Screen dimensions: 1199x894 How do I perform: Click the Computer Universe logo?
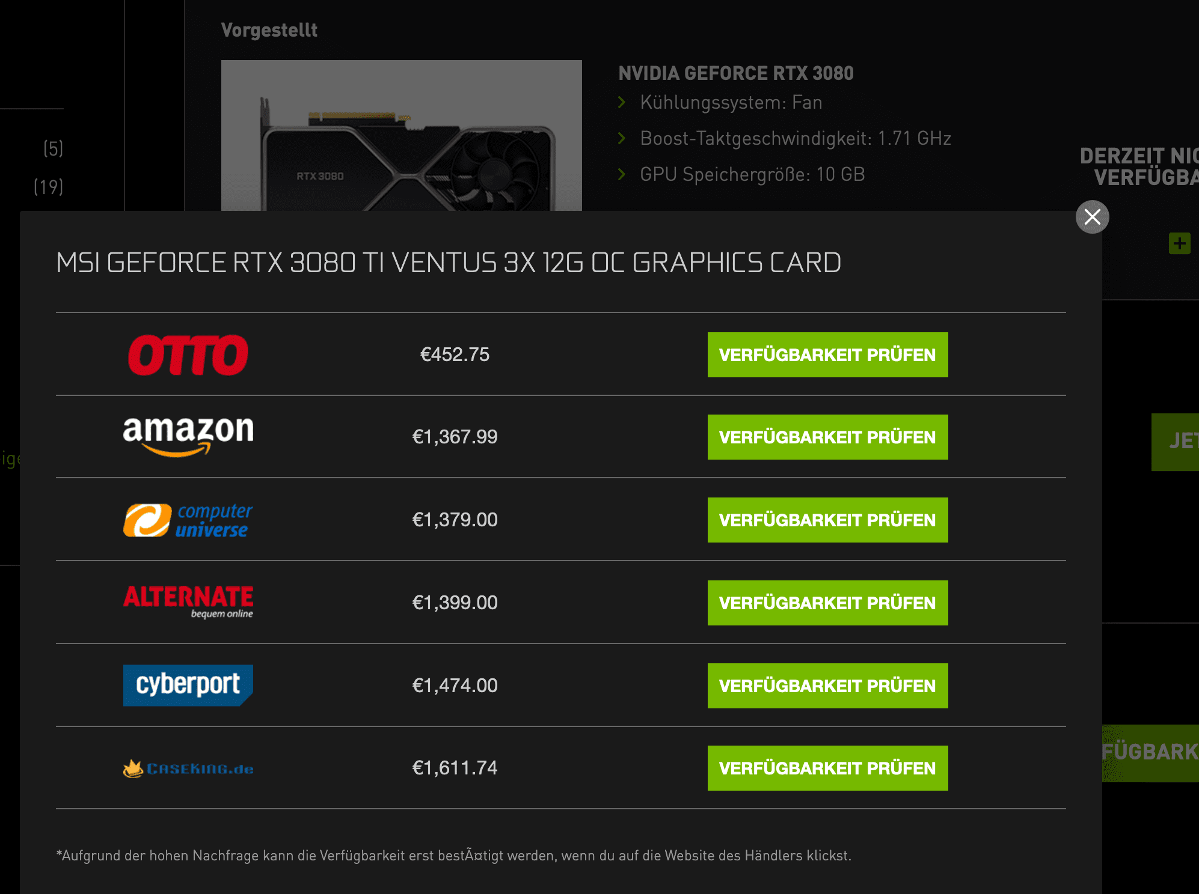188,520
